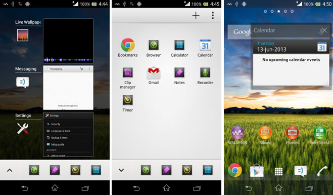Open the Calculator small app in the grid
The width and height of the screenshot is (333, 195).
[179, 45]
